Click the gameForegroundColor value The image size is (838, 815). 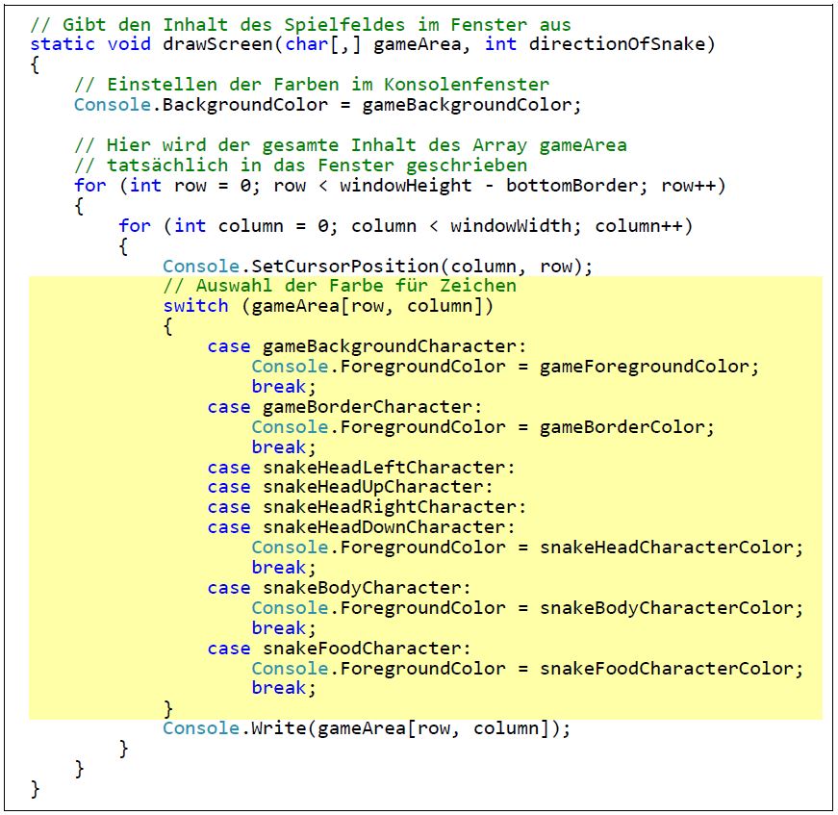coord(649,367)
